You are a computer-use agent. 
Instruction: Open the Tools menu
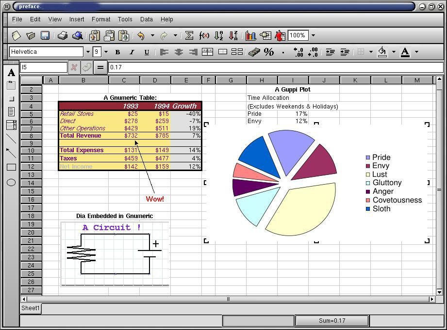point(125,19)
